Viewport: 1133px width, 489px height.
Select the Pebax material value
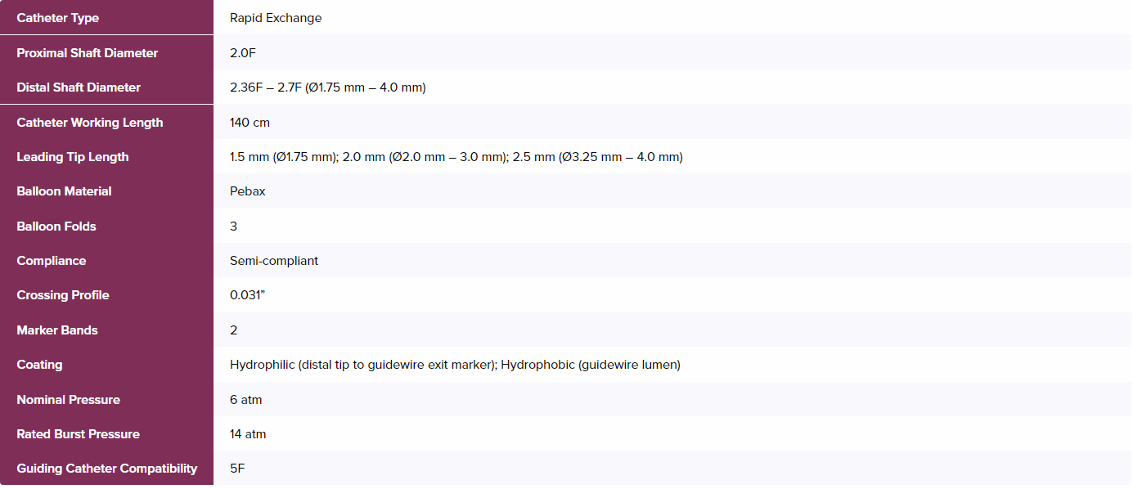[x=246, y=191]
